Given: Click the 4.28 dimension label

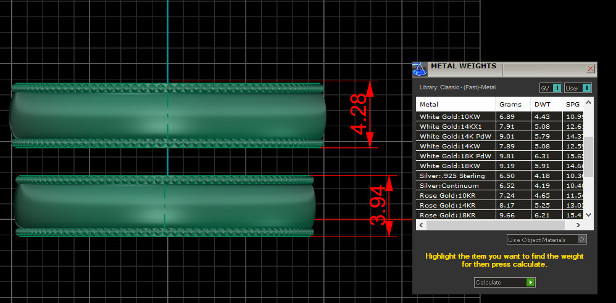Looking at the screenshot, I should click(359, 115).
